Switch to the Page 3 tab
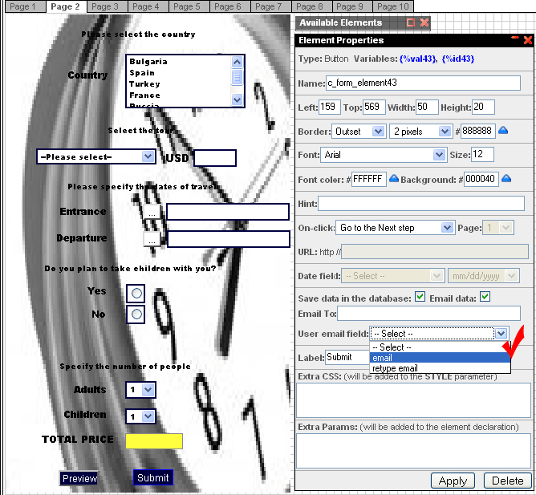 (x=107, y=7)
